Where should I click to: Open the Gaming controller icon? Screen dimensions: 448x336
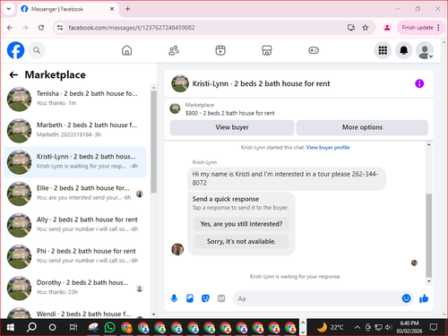314,50
